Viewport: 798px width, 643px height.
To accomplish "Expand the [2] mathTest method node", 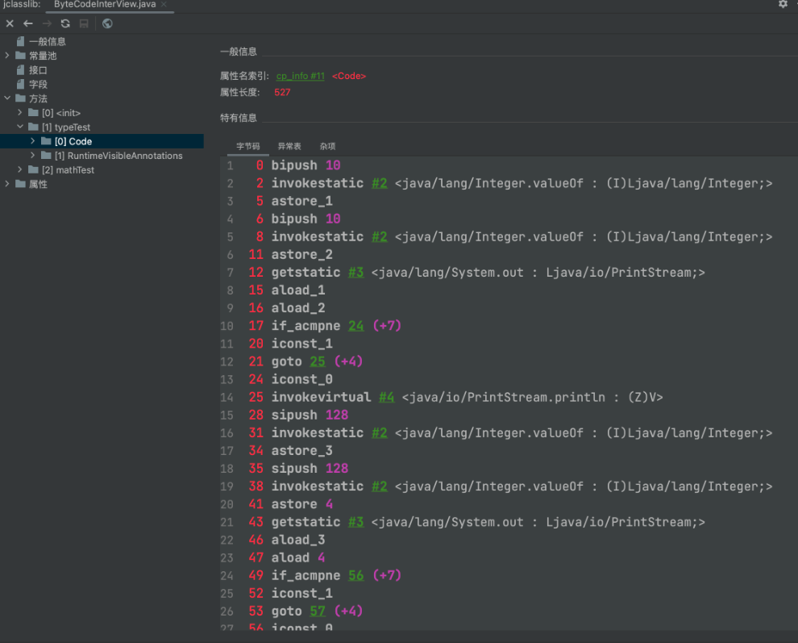I will (x=20, y=169).
